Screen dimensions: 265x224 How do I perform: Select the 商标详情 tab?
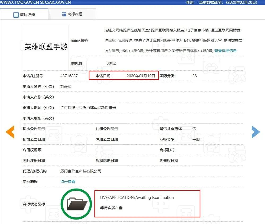(27, 15)
